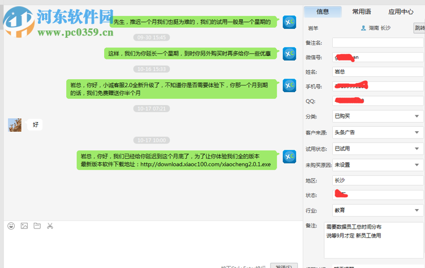Click the message about 延长一个星期
This screenshot has height=268, width=425.
click(x=191, y=54)
